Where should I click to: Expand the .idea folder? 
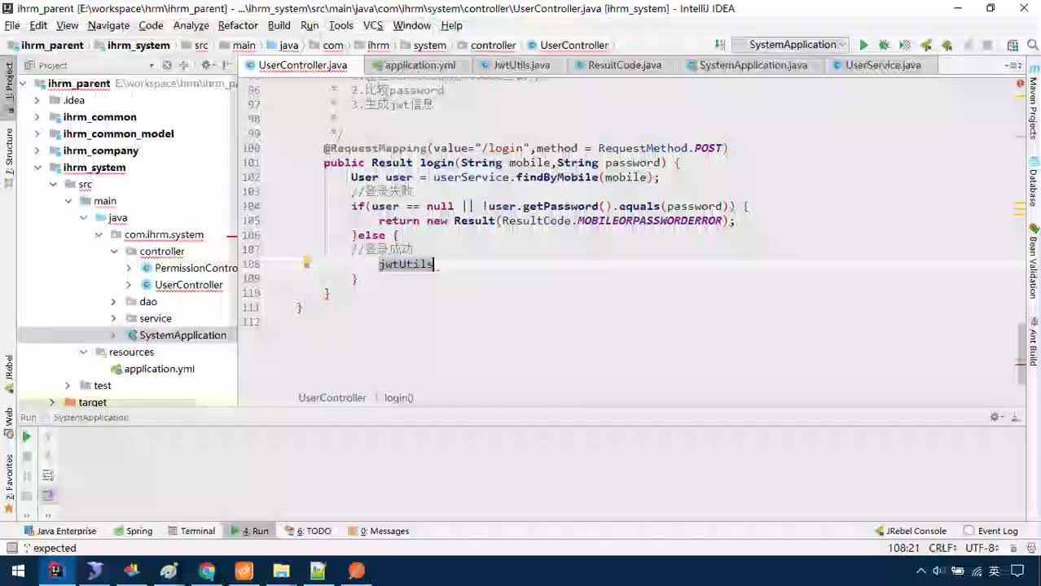tap(37, 100)
